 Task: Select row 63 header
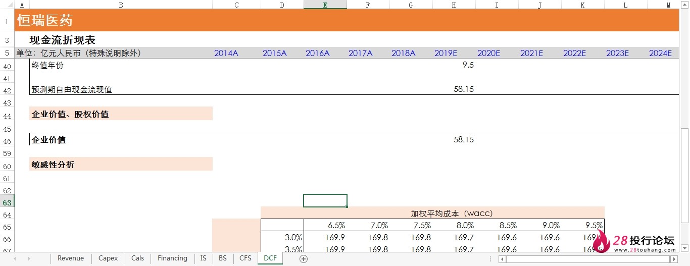tap(7, 203)
